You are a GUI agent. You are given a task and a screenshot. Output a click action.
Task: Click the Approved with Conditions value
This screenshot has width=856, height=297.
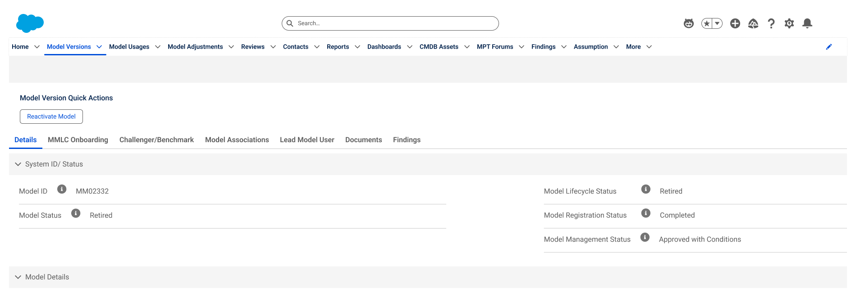[x=700, y=239]
